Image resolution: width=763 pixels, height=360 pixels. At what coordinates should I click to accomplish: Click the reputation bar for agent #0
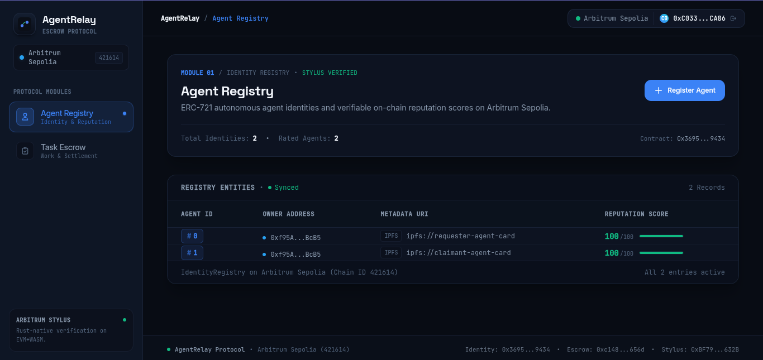coord(661,236)
